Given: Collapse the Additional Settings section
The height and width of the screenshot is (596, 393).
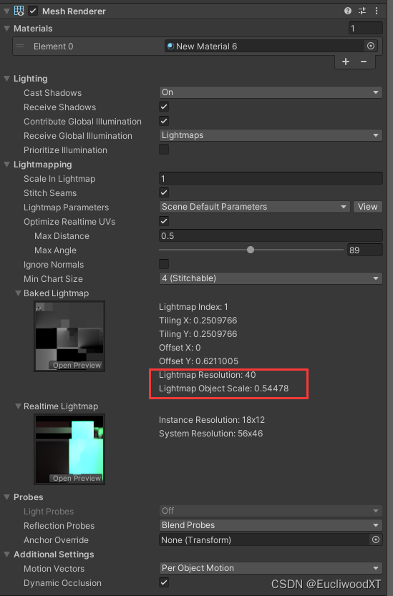Looking at the screenshot, I should [6, 555].
